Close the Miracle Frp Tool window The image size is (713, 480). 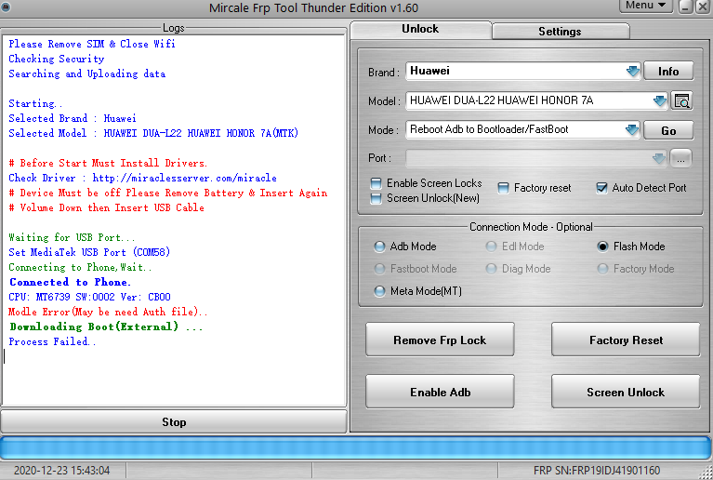pyautogui.click(x=703, y=7)
